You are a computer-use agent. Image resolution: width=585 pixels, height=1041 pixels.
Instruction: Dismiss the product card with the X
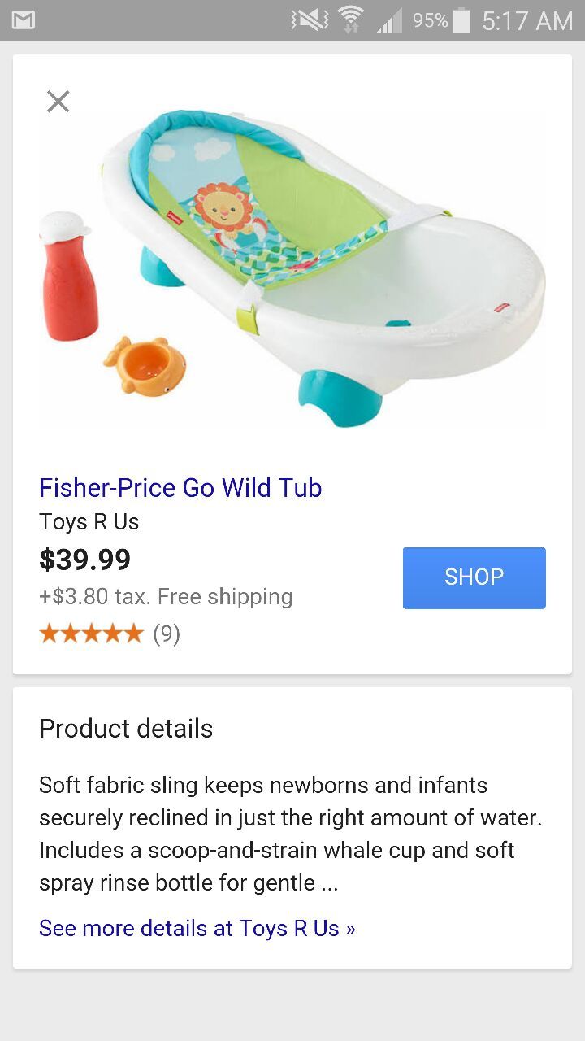pos(58,101)
